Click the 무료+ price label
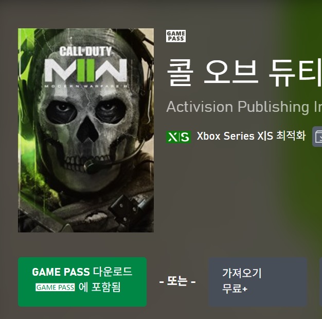Image resolution: width=322 pixels, height=319 pixels. tap(235, 289)
